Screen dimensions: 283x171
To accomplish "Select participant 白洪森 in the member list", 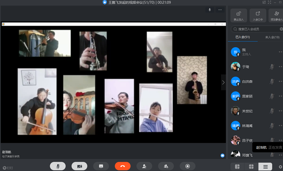I will click(247, 81).
